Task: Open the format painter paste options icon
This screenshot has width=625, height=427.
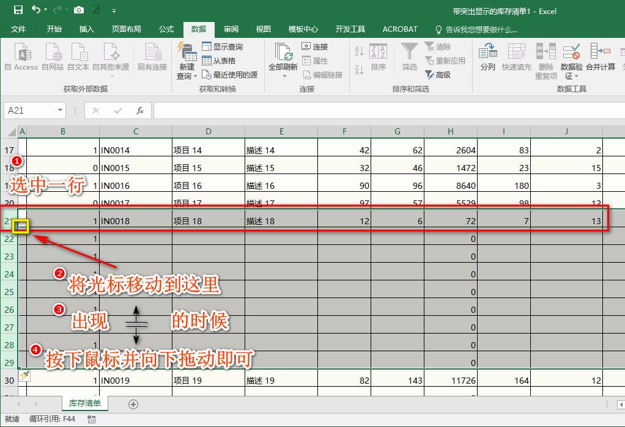Action: [24, 375]
